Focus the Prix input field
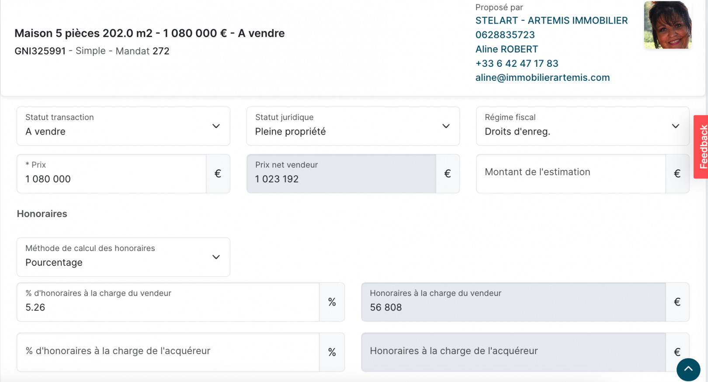 [111, 179]
